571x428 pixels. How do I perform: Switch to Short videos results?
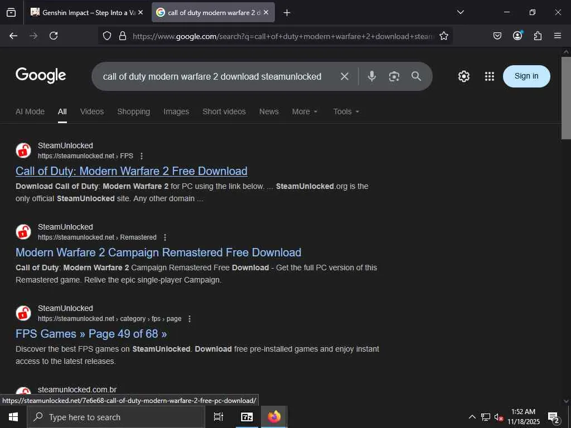pos(224,111)
